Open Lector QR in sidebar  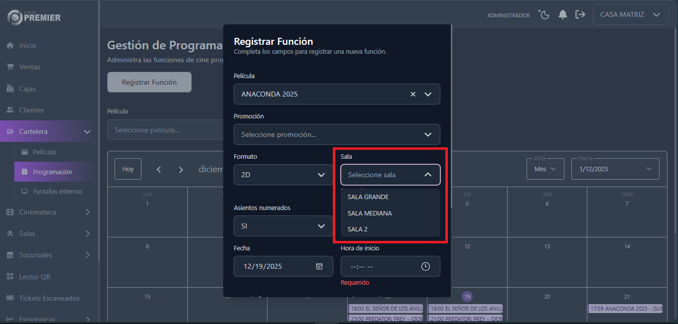pos(34,277)
